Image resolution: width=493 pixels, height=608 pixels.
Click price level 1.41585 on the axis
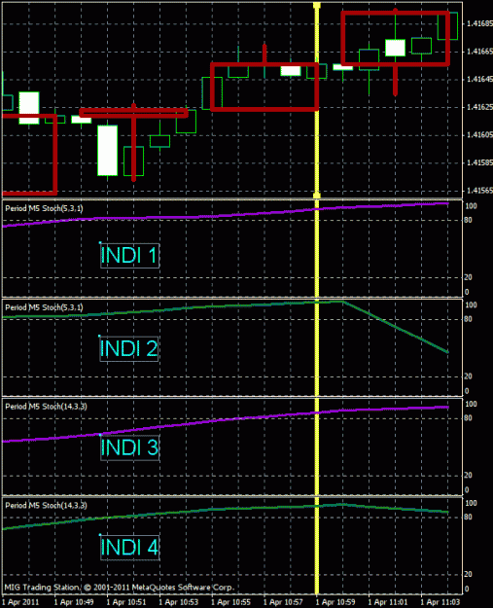[479, 162]
